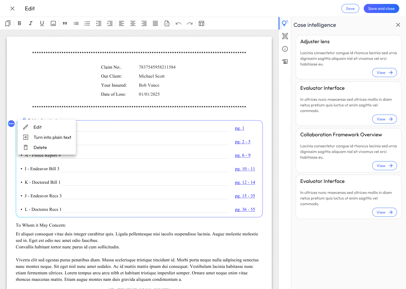This screenshot has width=406, height=289.
Task: Select Turn into plain text option
Action: coord(52,137)
